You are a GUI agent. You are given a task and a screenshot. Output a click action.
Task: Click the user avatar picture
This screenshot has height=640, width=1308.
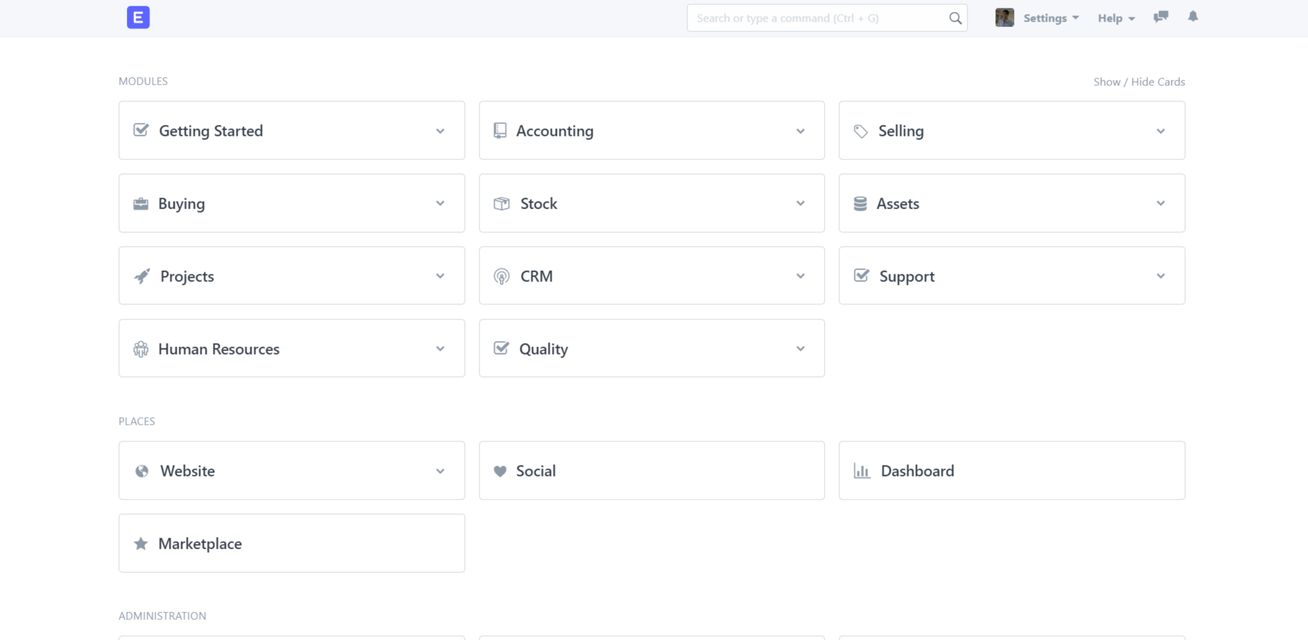click(1004, 17)
